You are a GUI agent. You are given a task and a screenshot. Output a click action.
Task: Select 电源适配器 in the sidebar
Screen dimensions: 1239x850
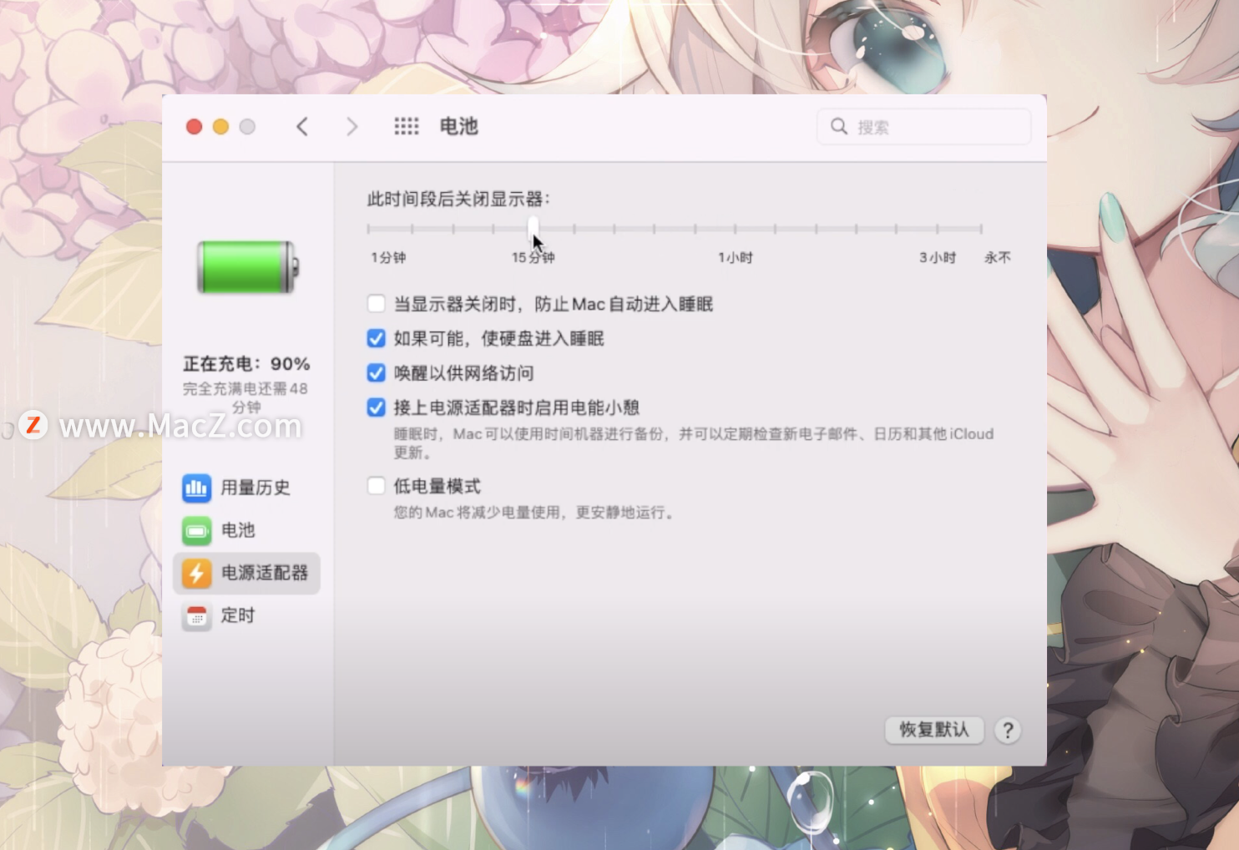[246, 573]
